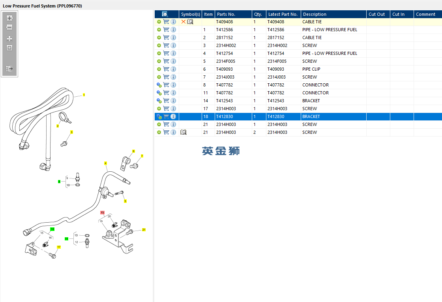This screenshot has width=442, height=302.
Task: Select the PIPE CLIP description cell
Action: click(333, 69)
